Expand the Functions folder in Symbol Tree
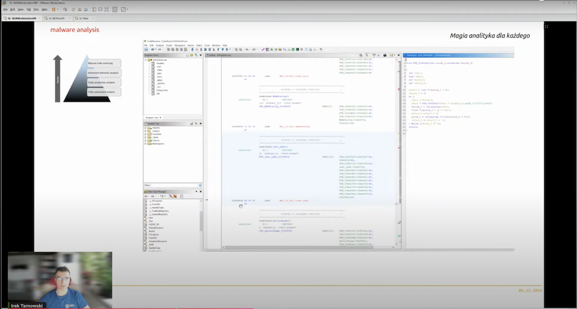 (146, 134)
